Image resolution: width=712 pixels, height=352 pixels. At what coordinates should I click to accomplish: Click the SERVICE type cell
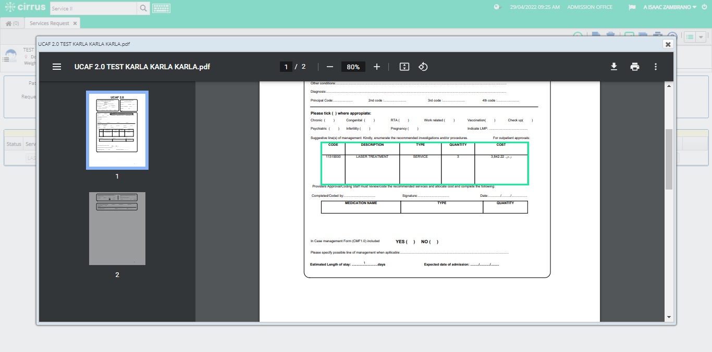420,157
